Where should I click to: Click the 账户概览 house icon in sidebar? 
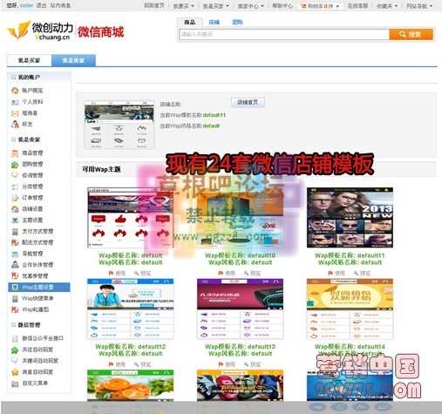pyautogui.click(x=15, y=91)
